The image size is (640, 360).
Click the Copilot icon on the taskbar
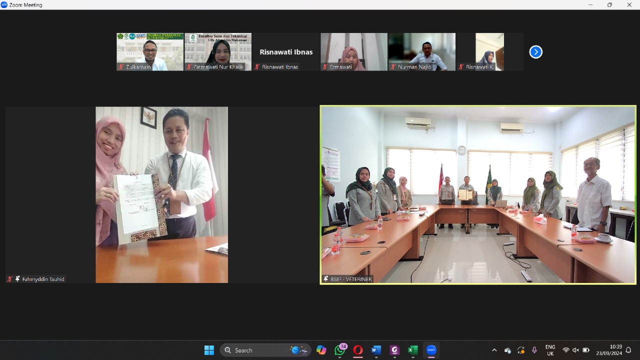pyautogui.click(x=321, y=350)
